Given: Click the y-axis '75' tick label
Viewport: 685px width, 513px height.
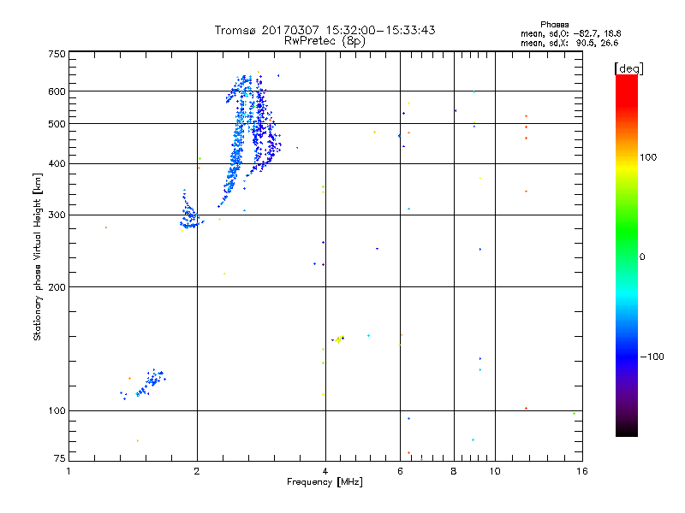Looking at the screenshot, I should [x=60, y=458].
